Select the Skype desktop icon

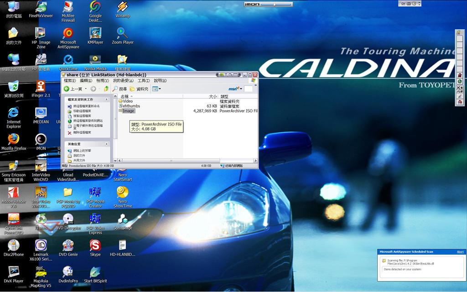[x=95, y=248]
